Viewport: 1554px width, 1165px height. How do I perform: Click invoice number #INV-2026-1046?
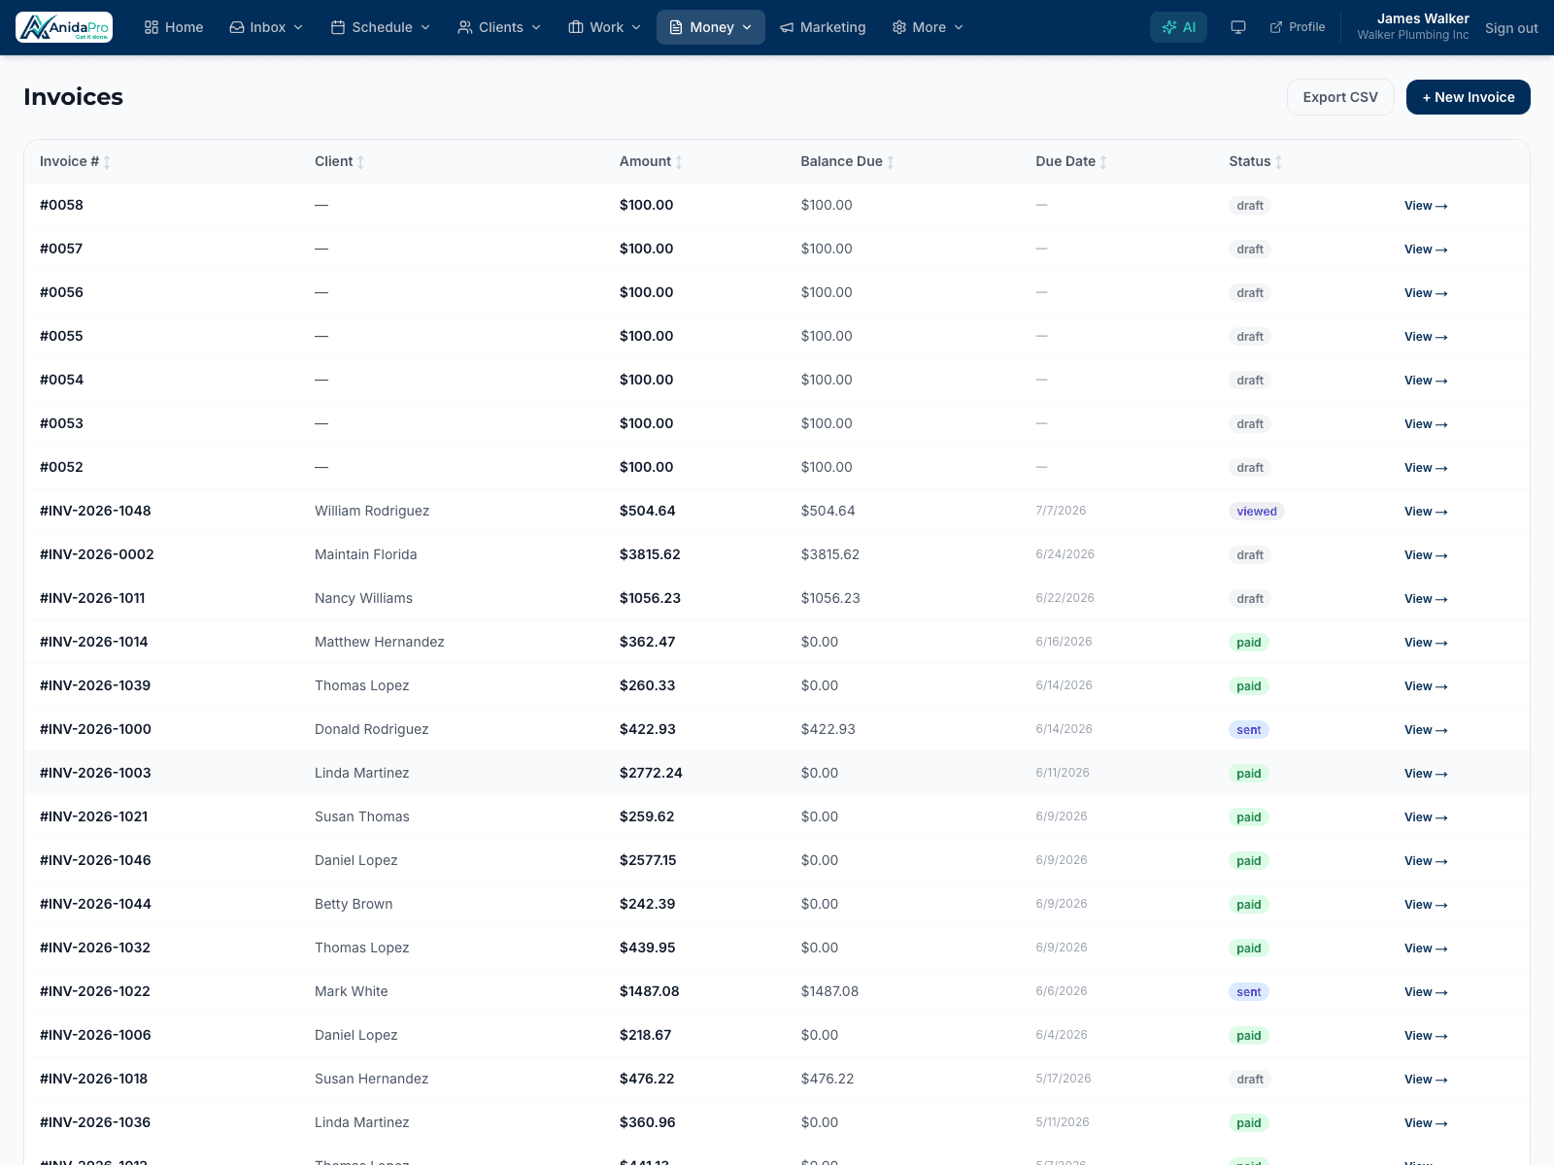(x=95, y=860)
